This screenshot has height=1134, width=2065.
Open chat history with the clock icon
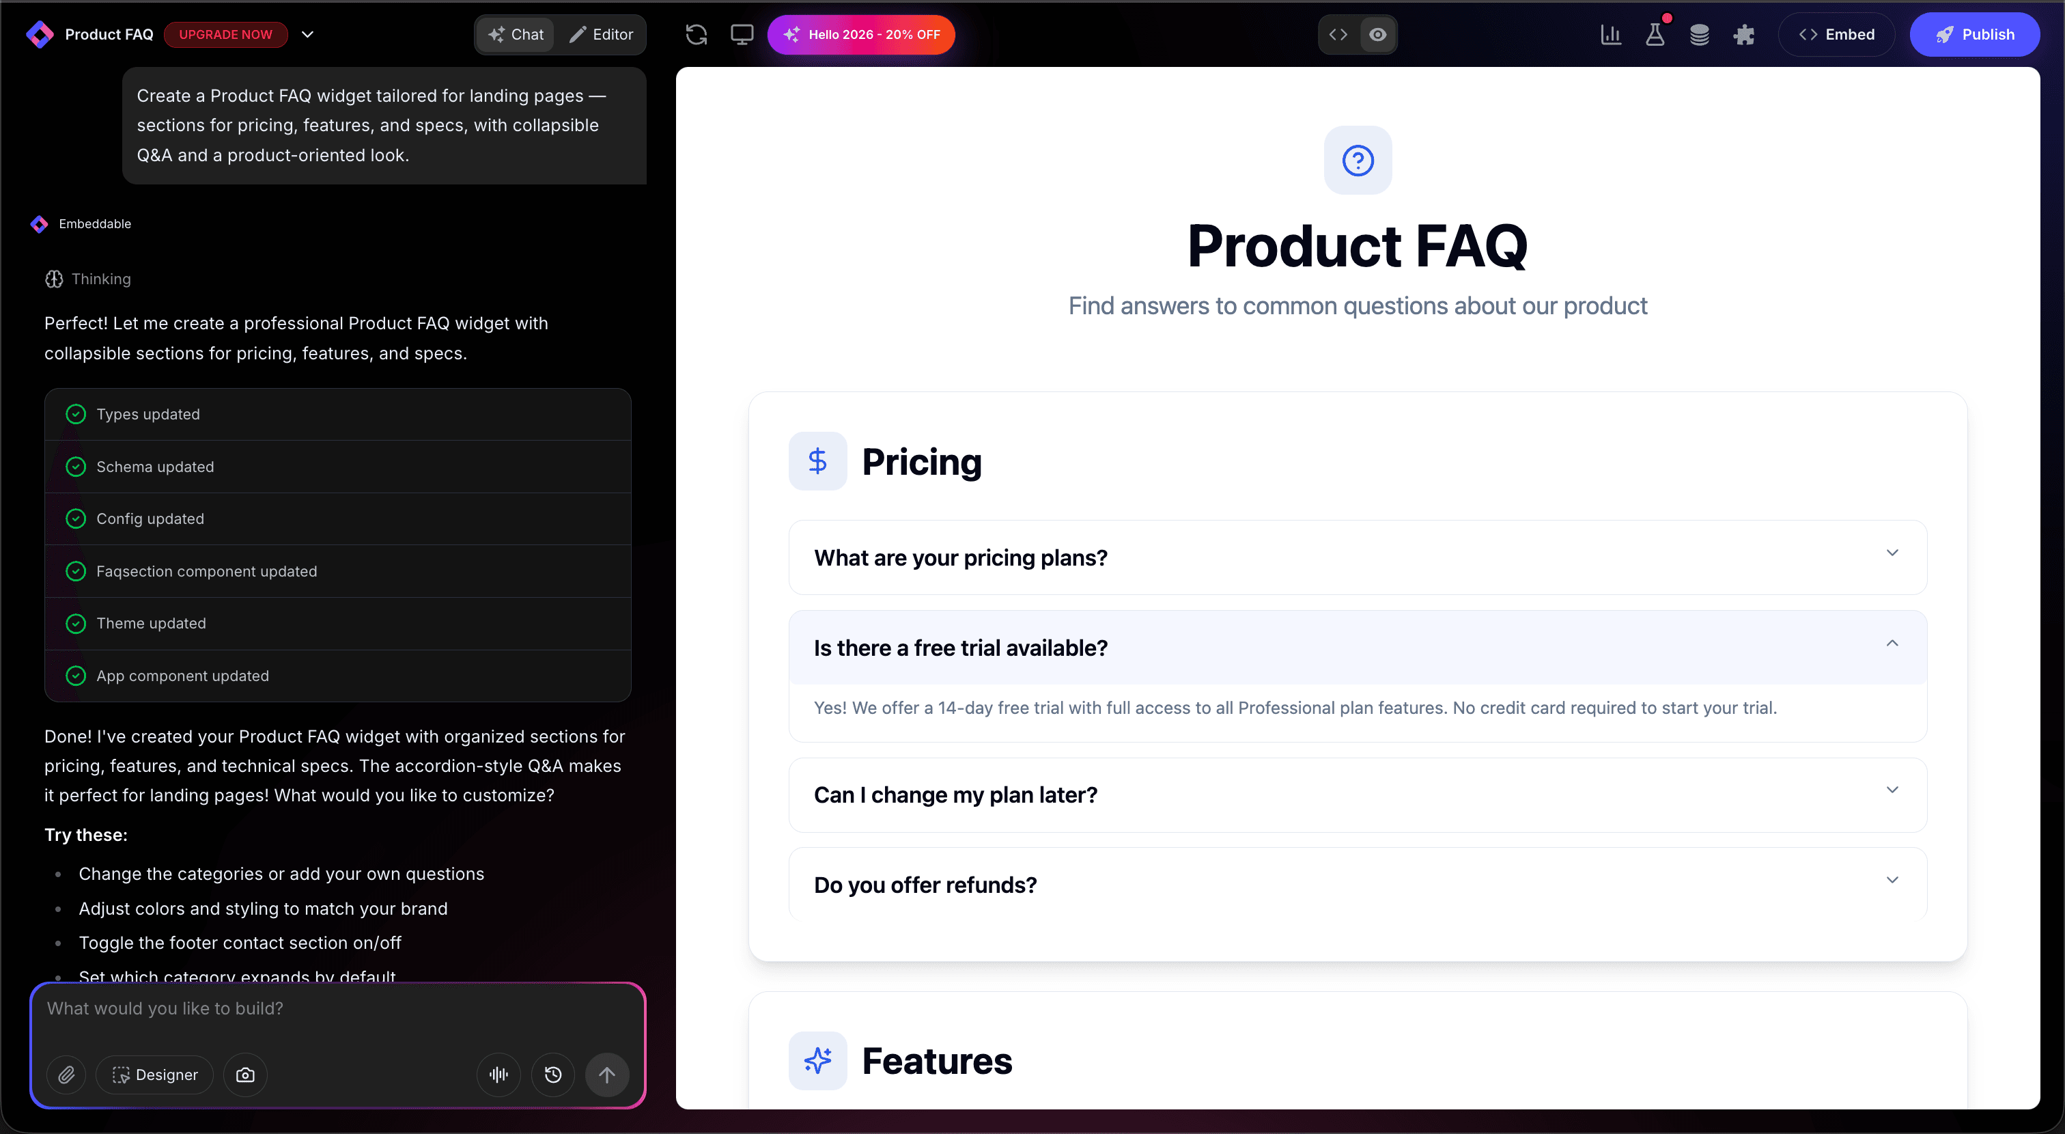coord(553,1075)
